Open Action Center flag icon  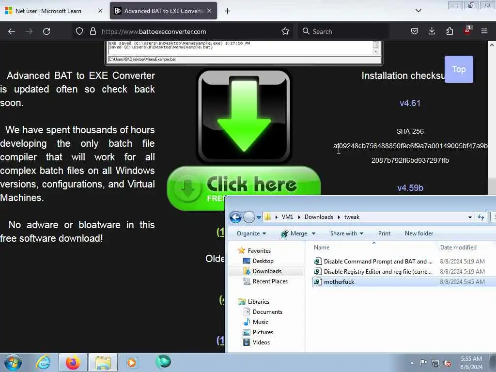pos(423,363)
